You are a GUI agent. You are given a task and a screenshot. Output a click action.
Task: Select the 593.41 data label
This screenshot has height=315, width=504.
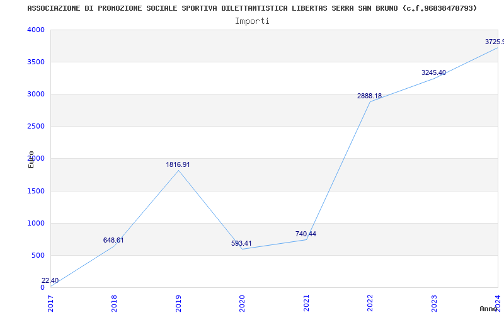click(x=241, y=243)
